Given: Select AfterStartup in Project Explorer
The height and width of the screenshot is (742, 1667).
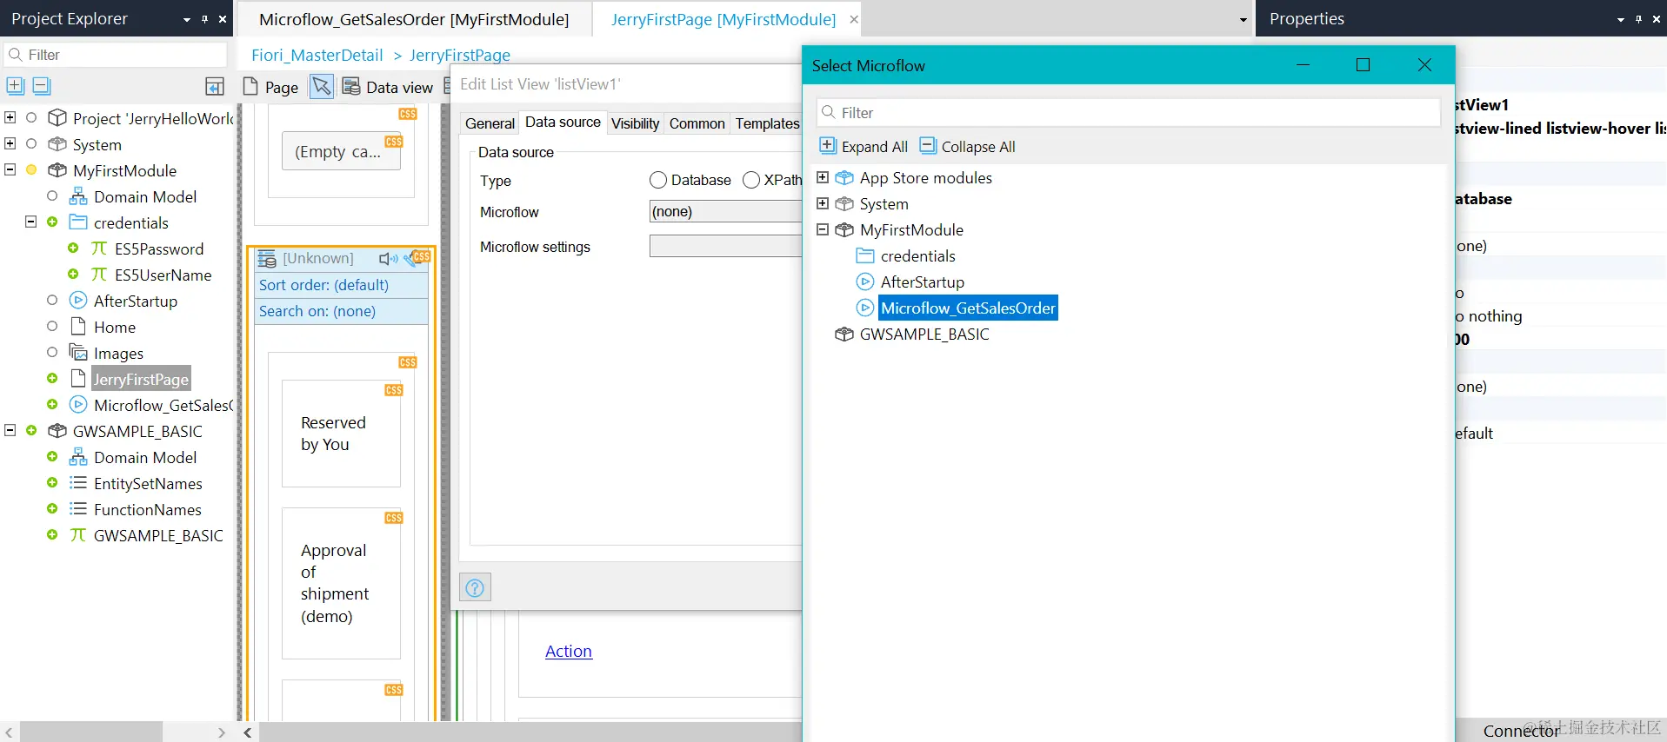Looking at the screenshot, I should [x=135, y=301].
